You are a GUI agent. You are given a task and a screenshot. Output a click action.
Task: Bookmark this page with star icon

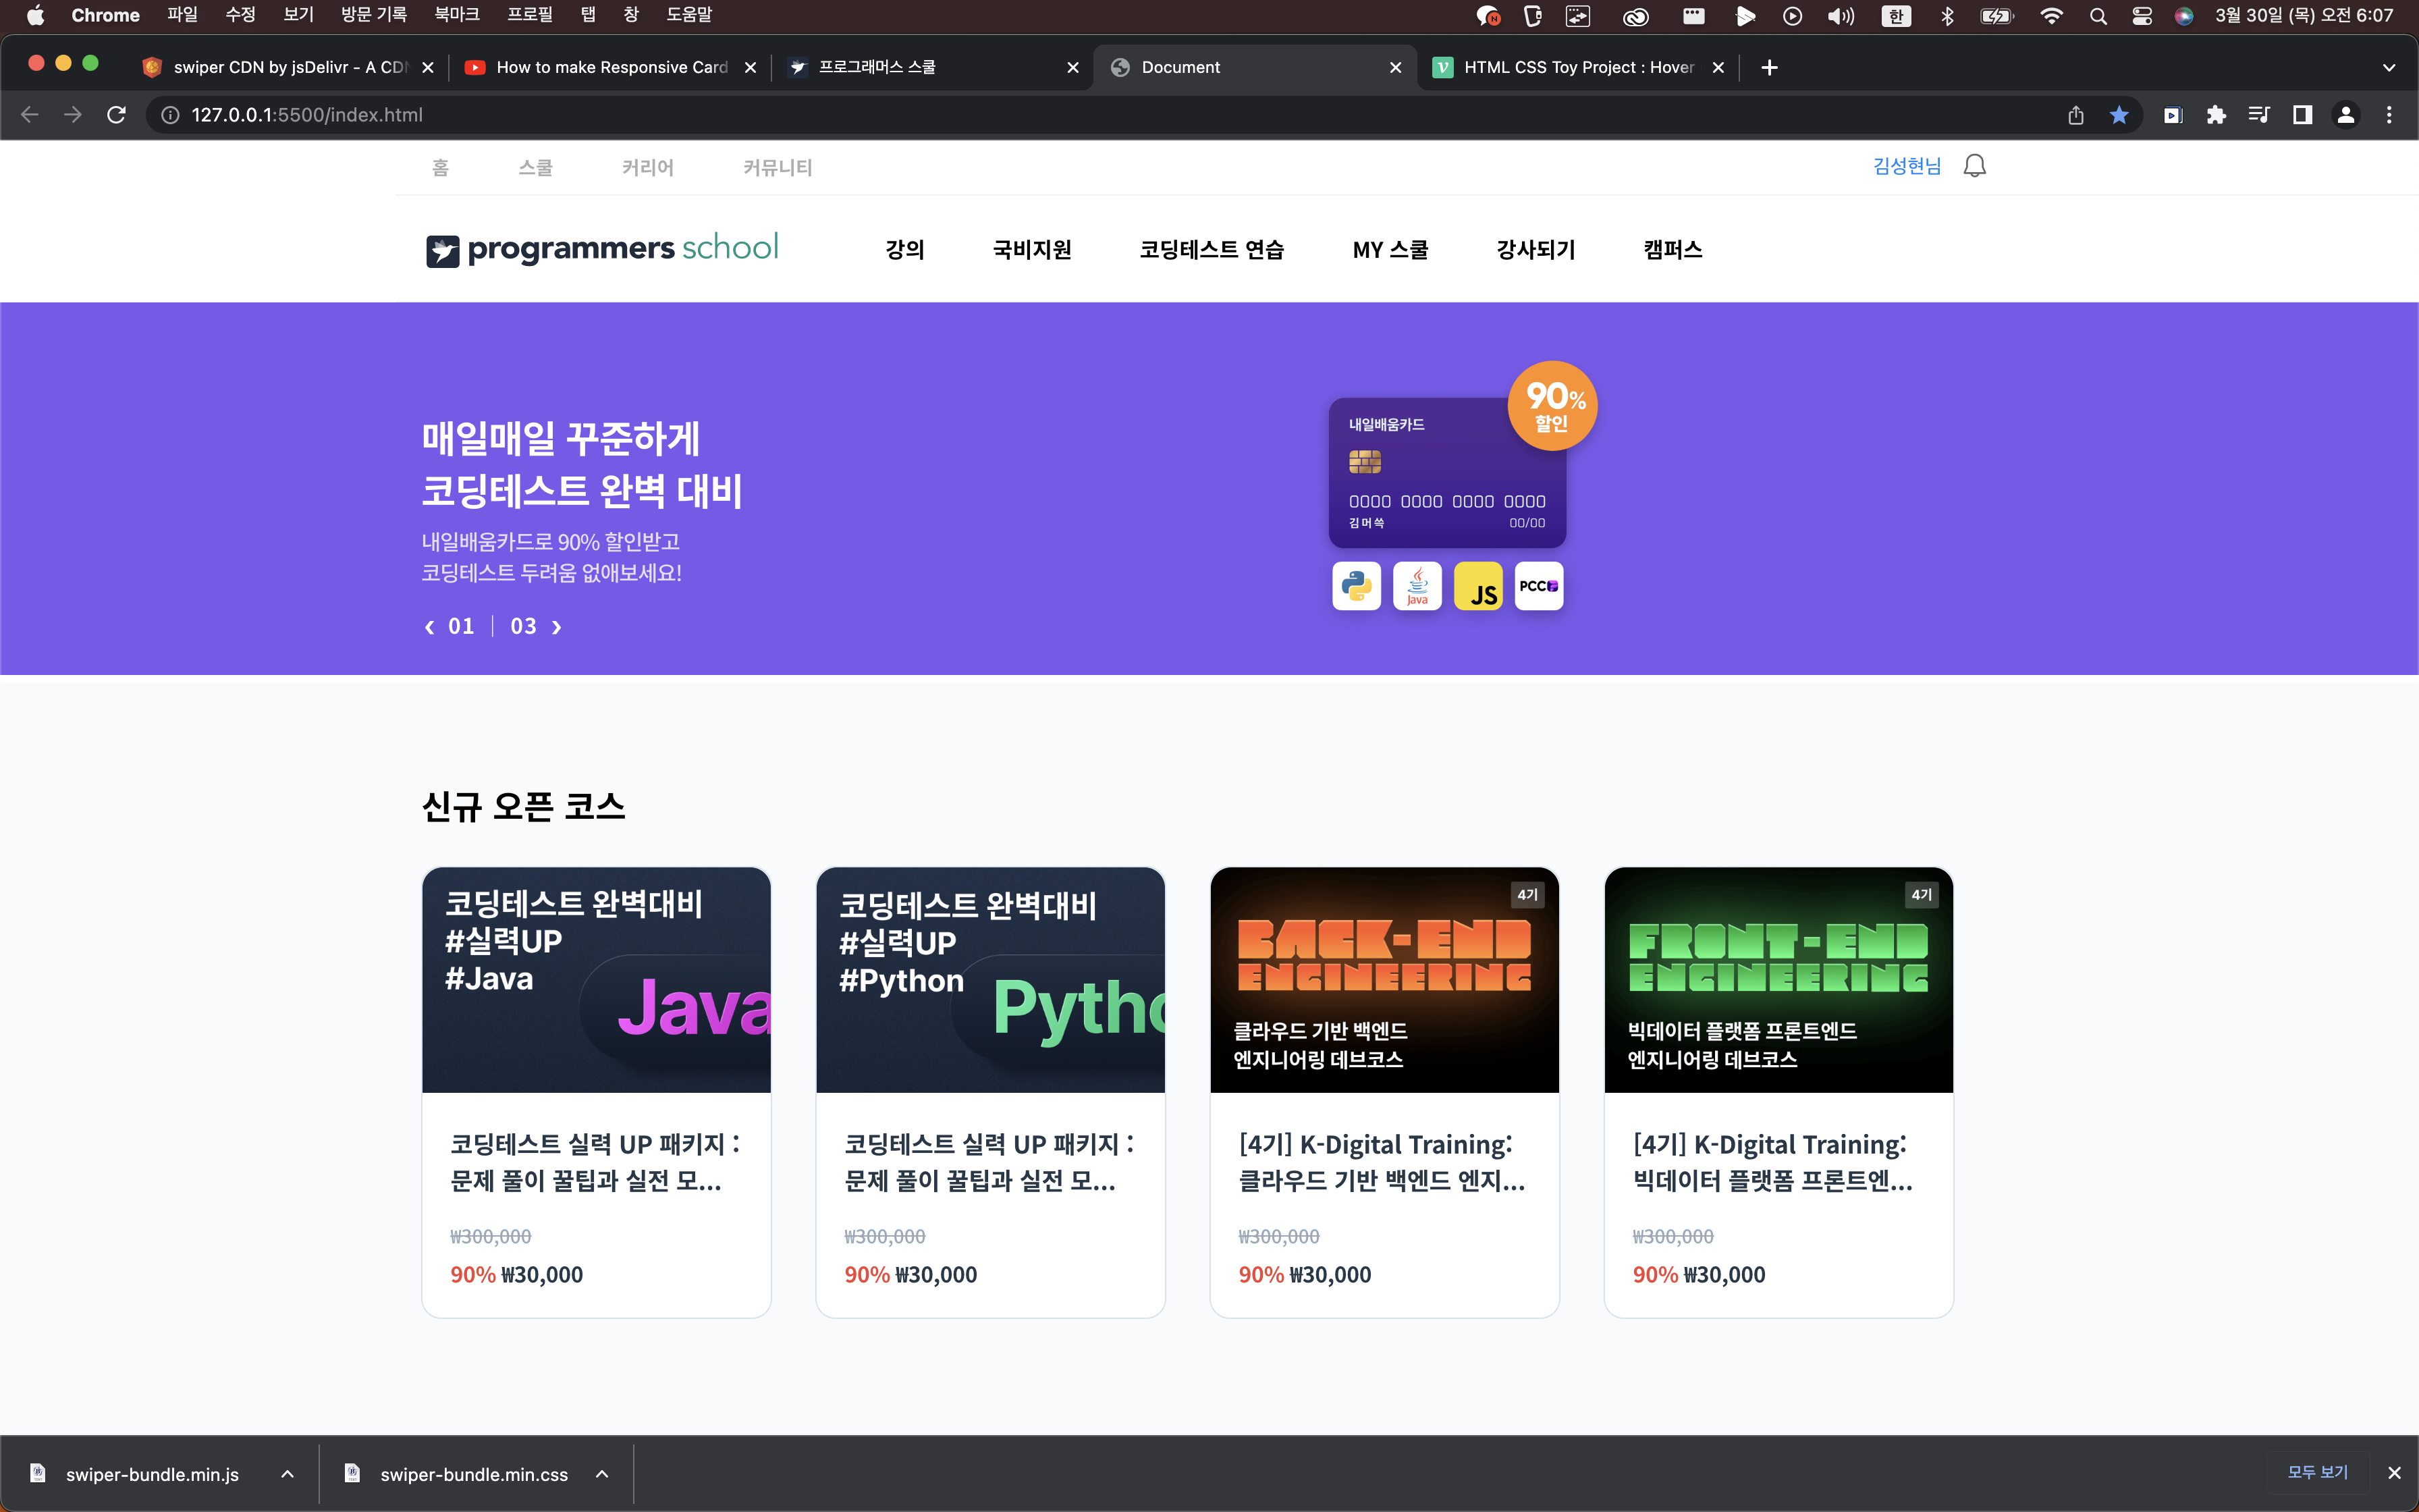pos(2119,115)
